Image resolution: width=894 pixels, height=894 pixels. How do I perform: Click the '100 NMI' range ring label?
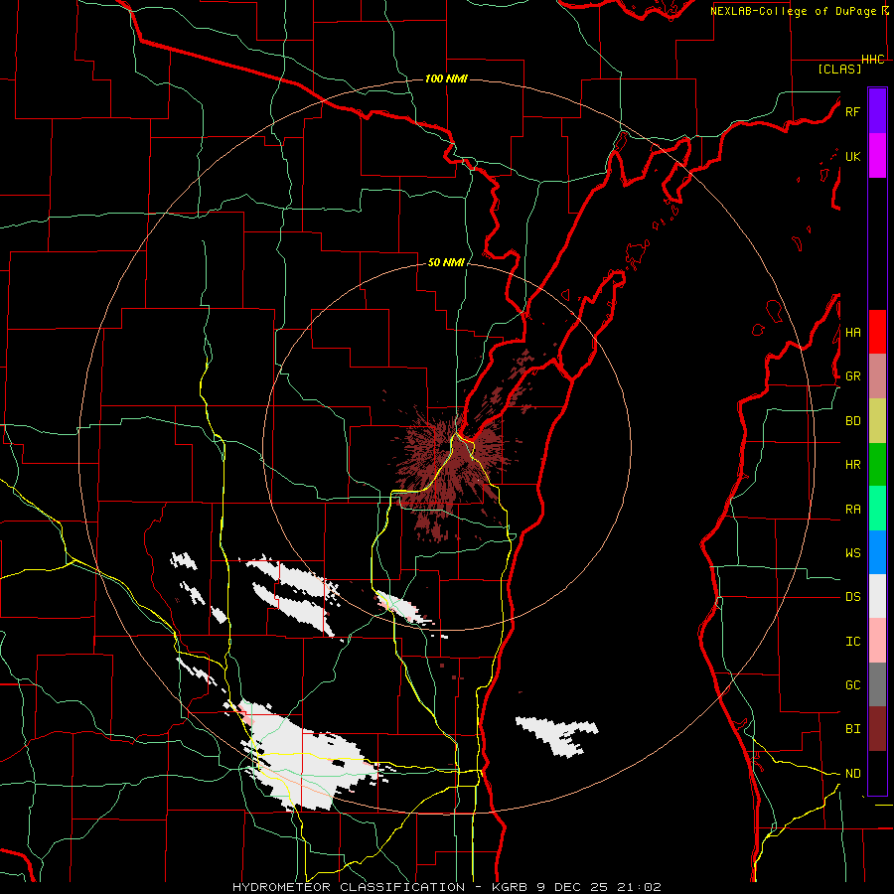[x=446, y=78]
